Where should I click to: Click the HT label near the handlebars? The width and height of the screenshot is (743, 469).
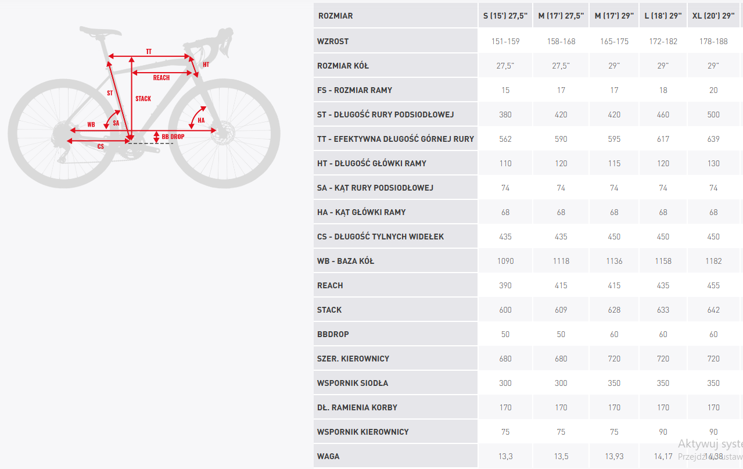[x=206, y=65]
